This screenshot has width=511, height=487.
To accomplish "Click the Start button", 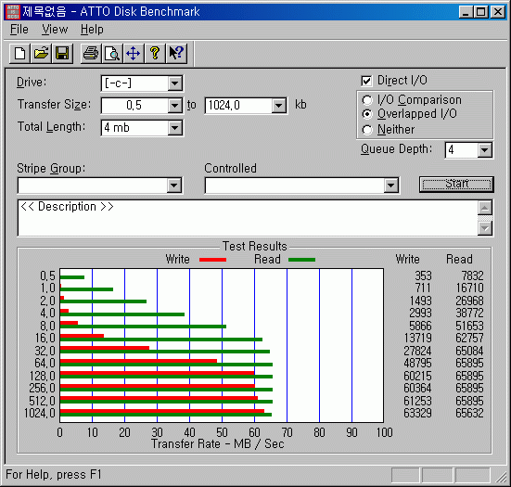I will click(456, 185).
